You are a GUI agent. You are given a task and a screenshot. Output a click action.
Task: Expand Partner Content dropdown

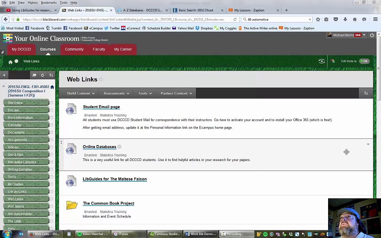click(x=176, y=93)
